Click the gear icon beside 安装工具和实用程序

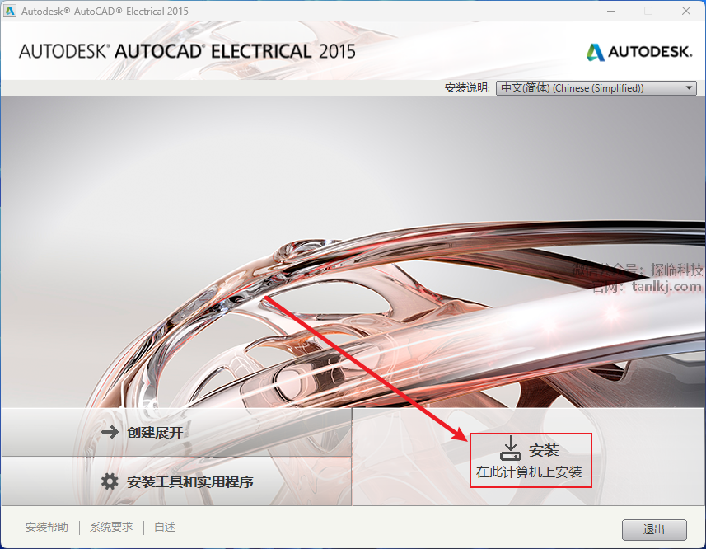click(x=110, y=481)
